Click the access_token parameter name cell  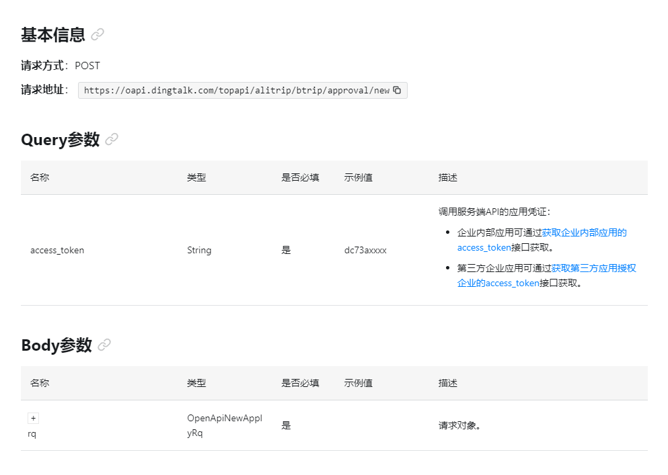tap(57, 250)
